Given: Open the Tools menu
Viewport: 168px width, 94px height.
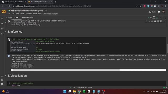Looking at the screenshot, I should [x=35, y=14].
